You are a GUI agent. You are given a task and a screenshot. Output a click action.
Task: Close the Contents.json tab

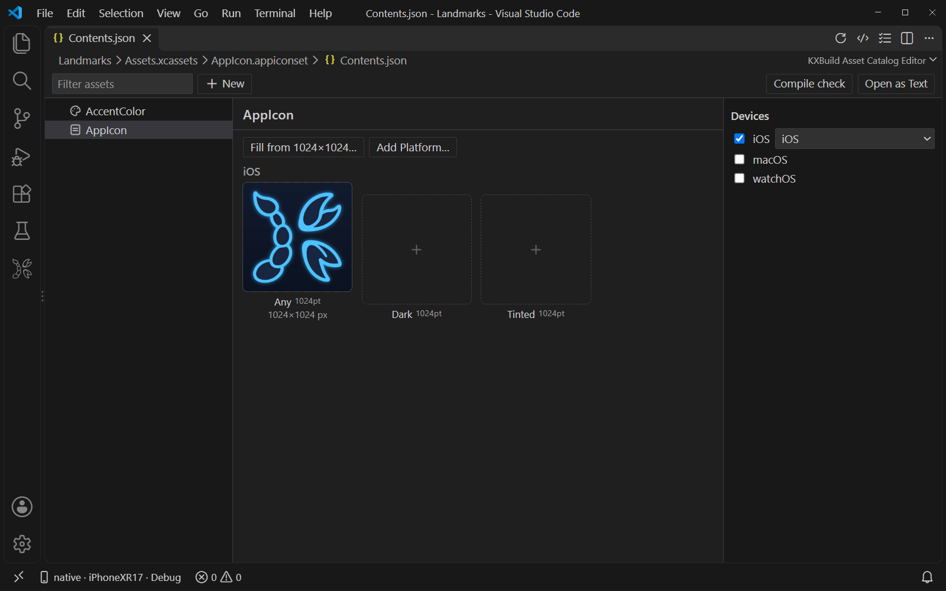tap(147, 38)
